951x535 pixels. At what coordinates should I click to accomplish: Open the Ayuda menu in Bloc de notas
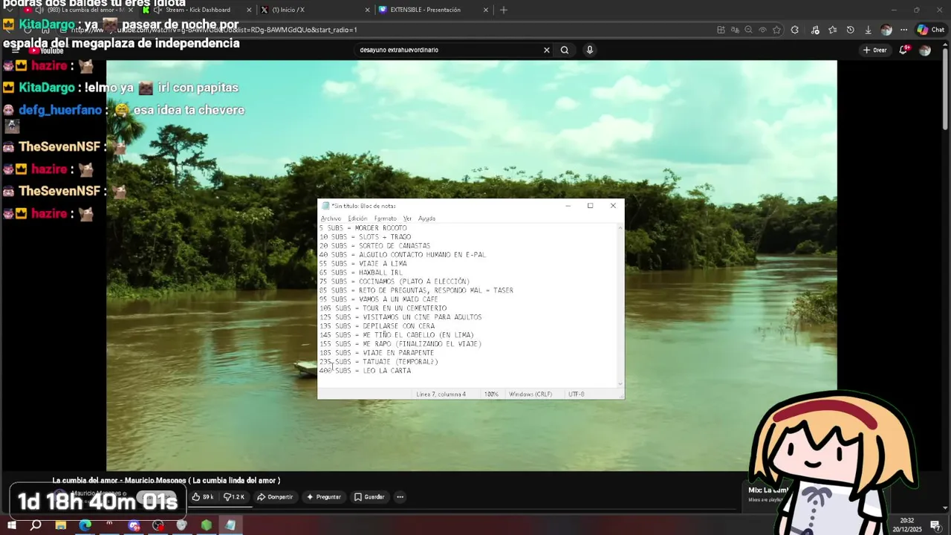pos(426,218)
